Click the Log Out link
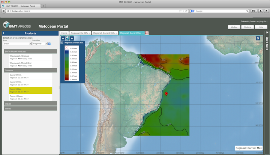Screen dimensions: 270x155 pos(263,21)
